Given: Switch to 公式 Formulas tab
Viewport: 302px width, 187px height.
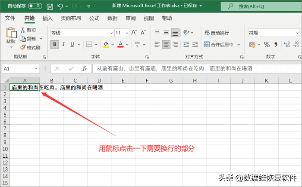Looking at the screenshot, I should pos(94,18).
